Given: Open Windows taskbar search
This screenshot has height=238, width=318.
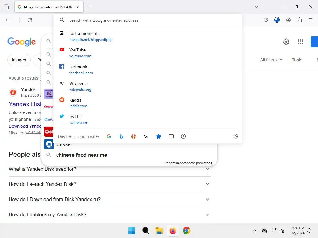Looking at the screenshot, I should (145, 231).
